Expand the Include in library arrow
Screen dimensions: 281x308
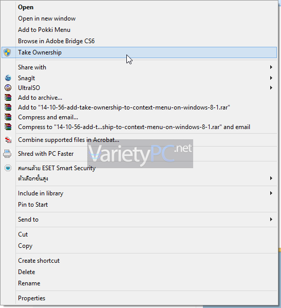click(x=271, y=193)
